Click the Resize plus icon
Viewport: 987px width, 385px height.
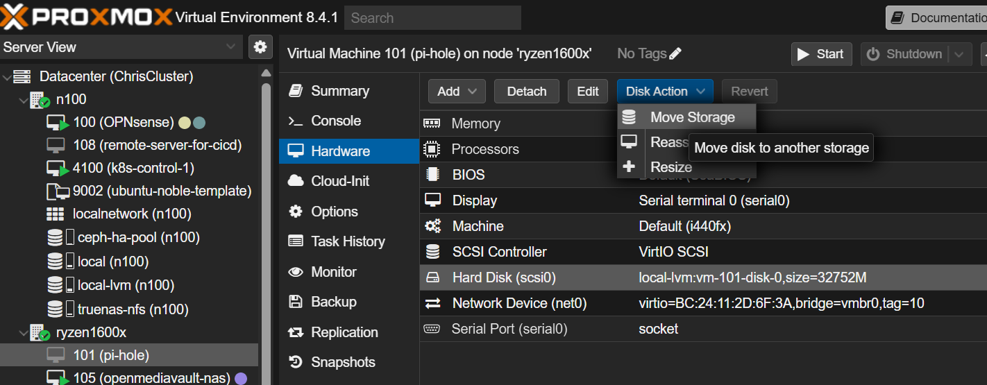[629, 166]
